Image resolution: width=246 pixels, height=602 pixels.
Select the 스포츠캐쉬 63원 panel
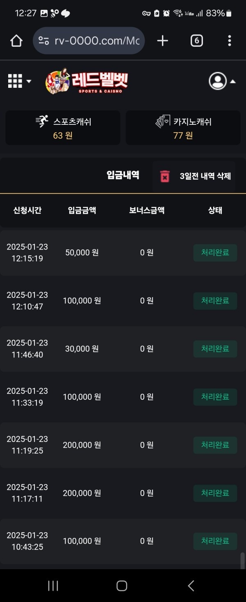click(x=63, y=127)
